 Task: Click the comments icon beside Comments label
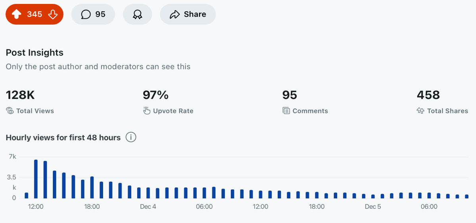coord(286,111)
